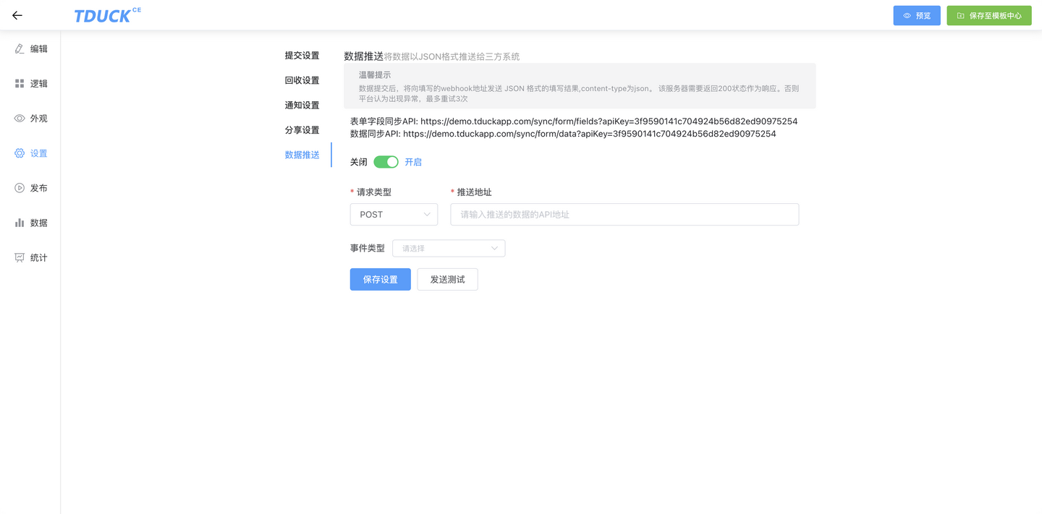Click the 保存设置 button
The width and height of the screenshot is (1042, 514).
point(381,279)
